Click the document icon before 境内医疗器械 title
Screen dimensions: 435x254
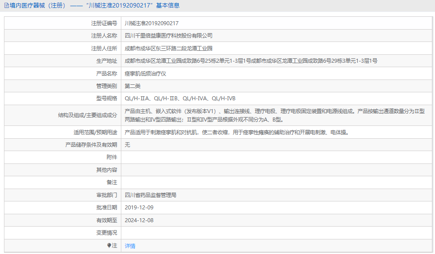pos(6,6)
